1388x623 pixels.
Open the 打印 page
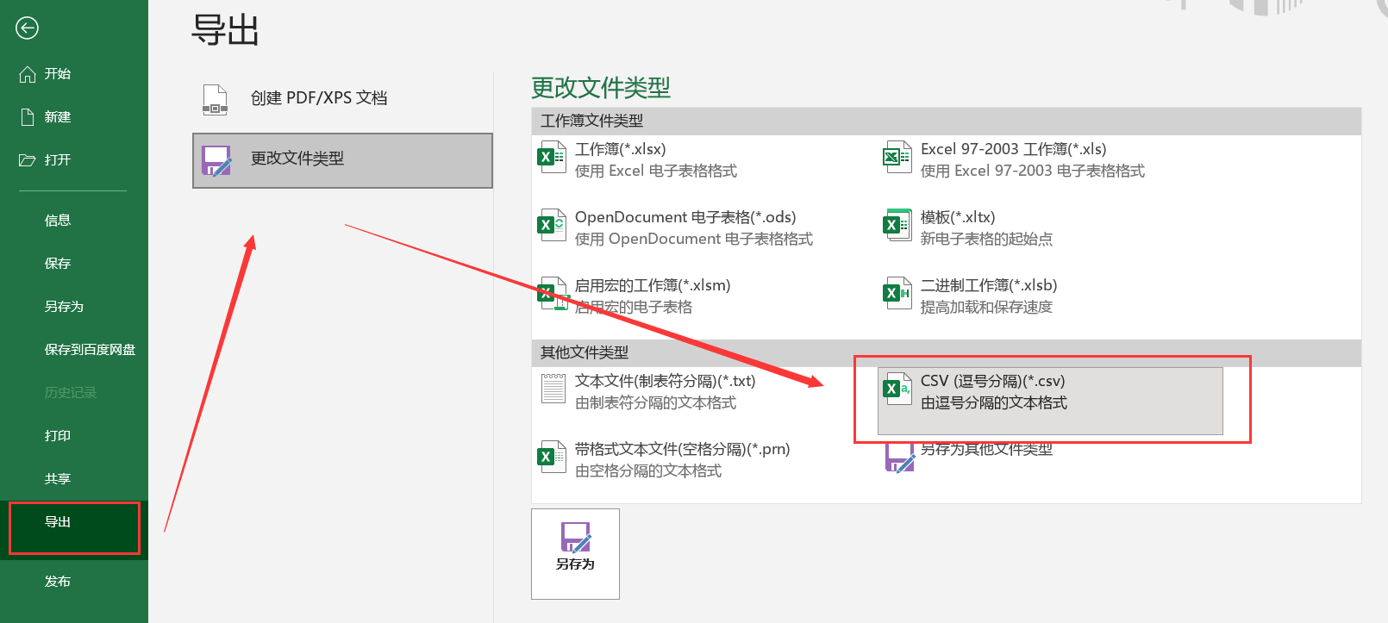point(74,436)
